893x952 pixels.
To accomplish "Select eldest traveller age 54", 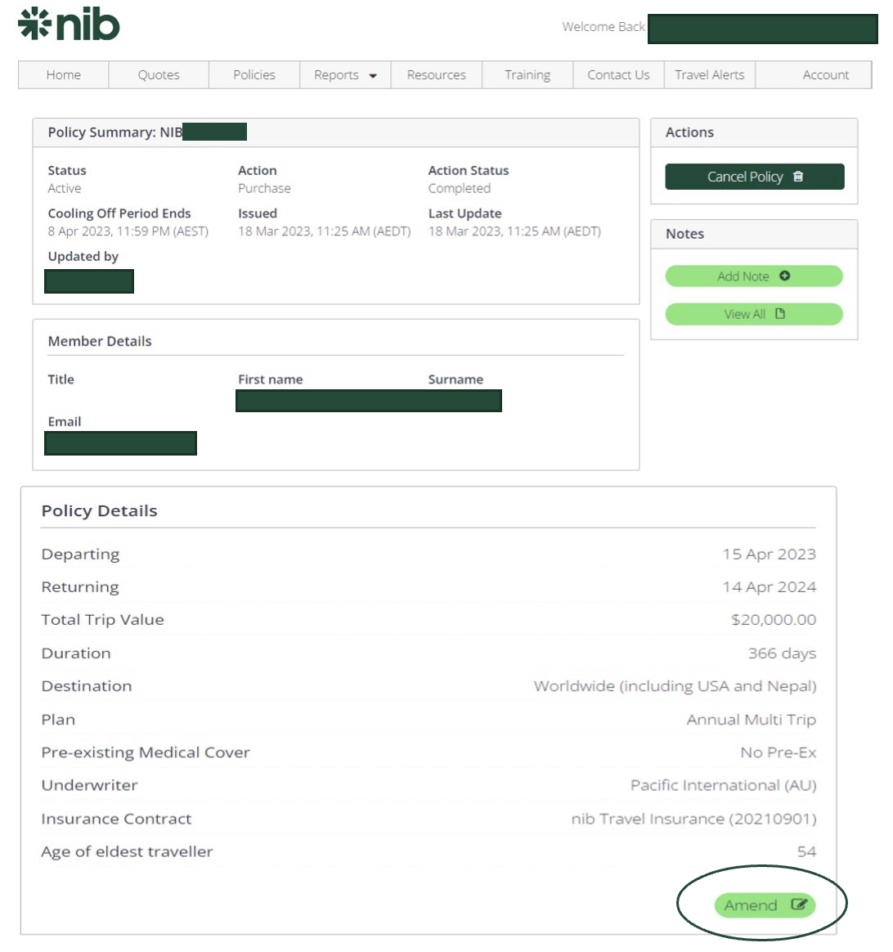I will point(806,852).
